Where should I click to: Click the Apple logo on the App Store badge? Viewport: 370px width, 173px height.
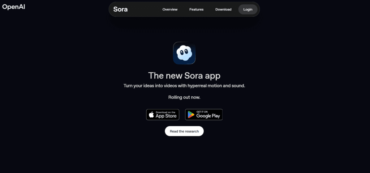(x=151, y=115)
